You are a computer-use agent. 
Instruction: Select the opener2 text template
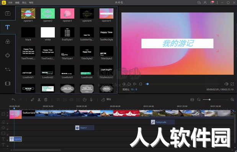[48, 15]
